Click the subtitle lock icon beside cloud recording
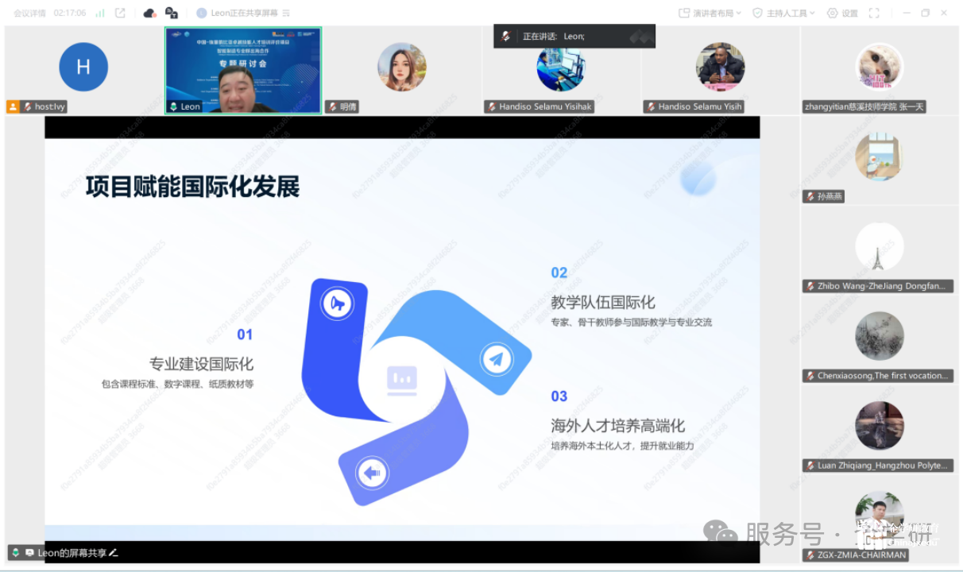Screen dimensions: 963x572 pos(171,13)
